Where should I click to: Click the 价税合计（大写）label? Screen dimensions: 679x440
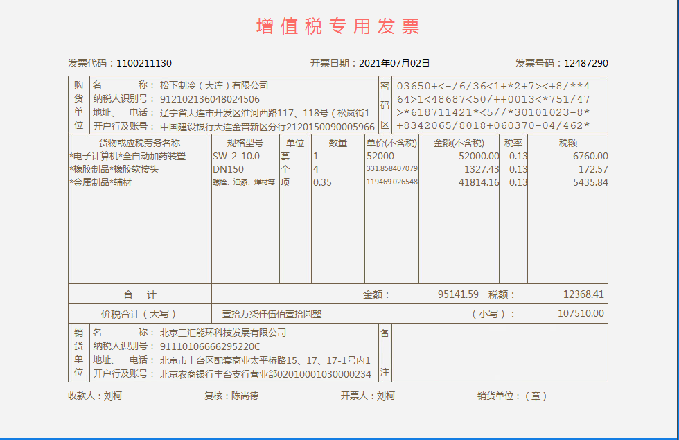point(139,314)
